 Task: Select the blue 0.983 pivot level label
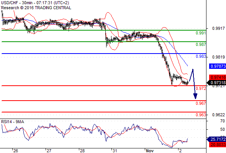click(201, 57)
